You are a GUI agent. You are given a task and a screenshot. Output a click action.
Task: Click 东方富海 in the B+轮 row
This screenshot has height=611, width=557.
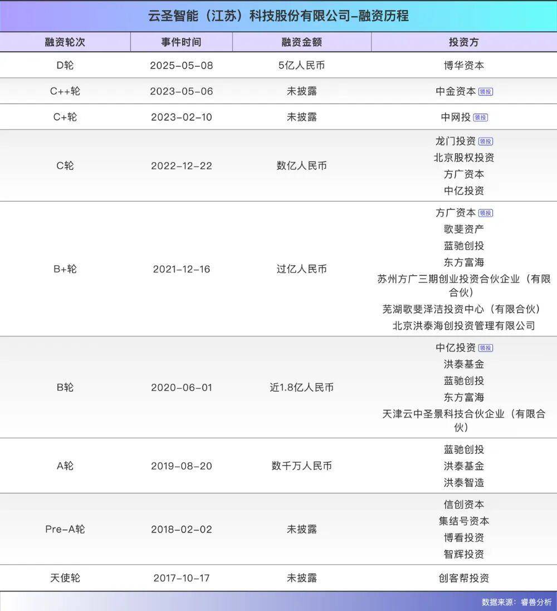click(x=464, y=262)
